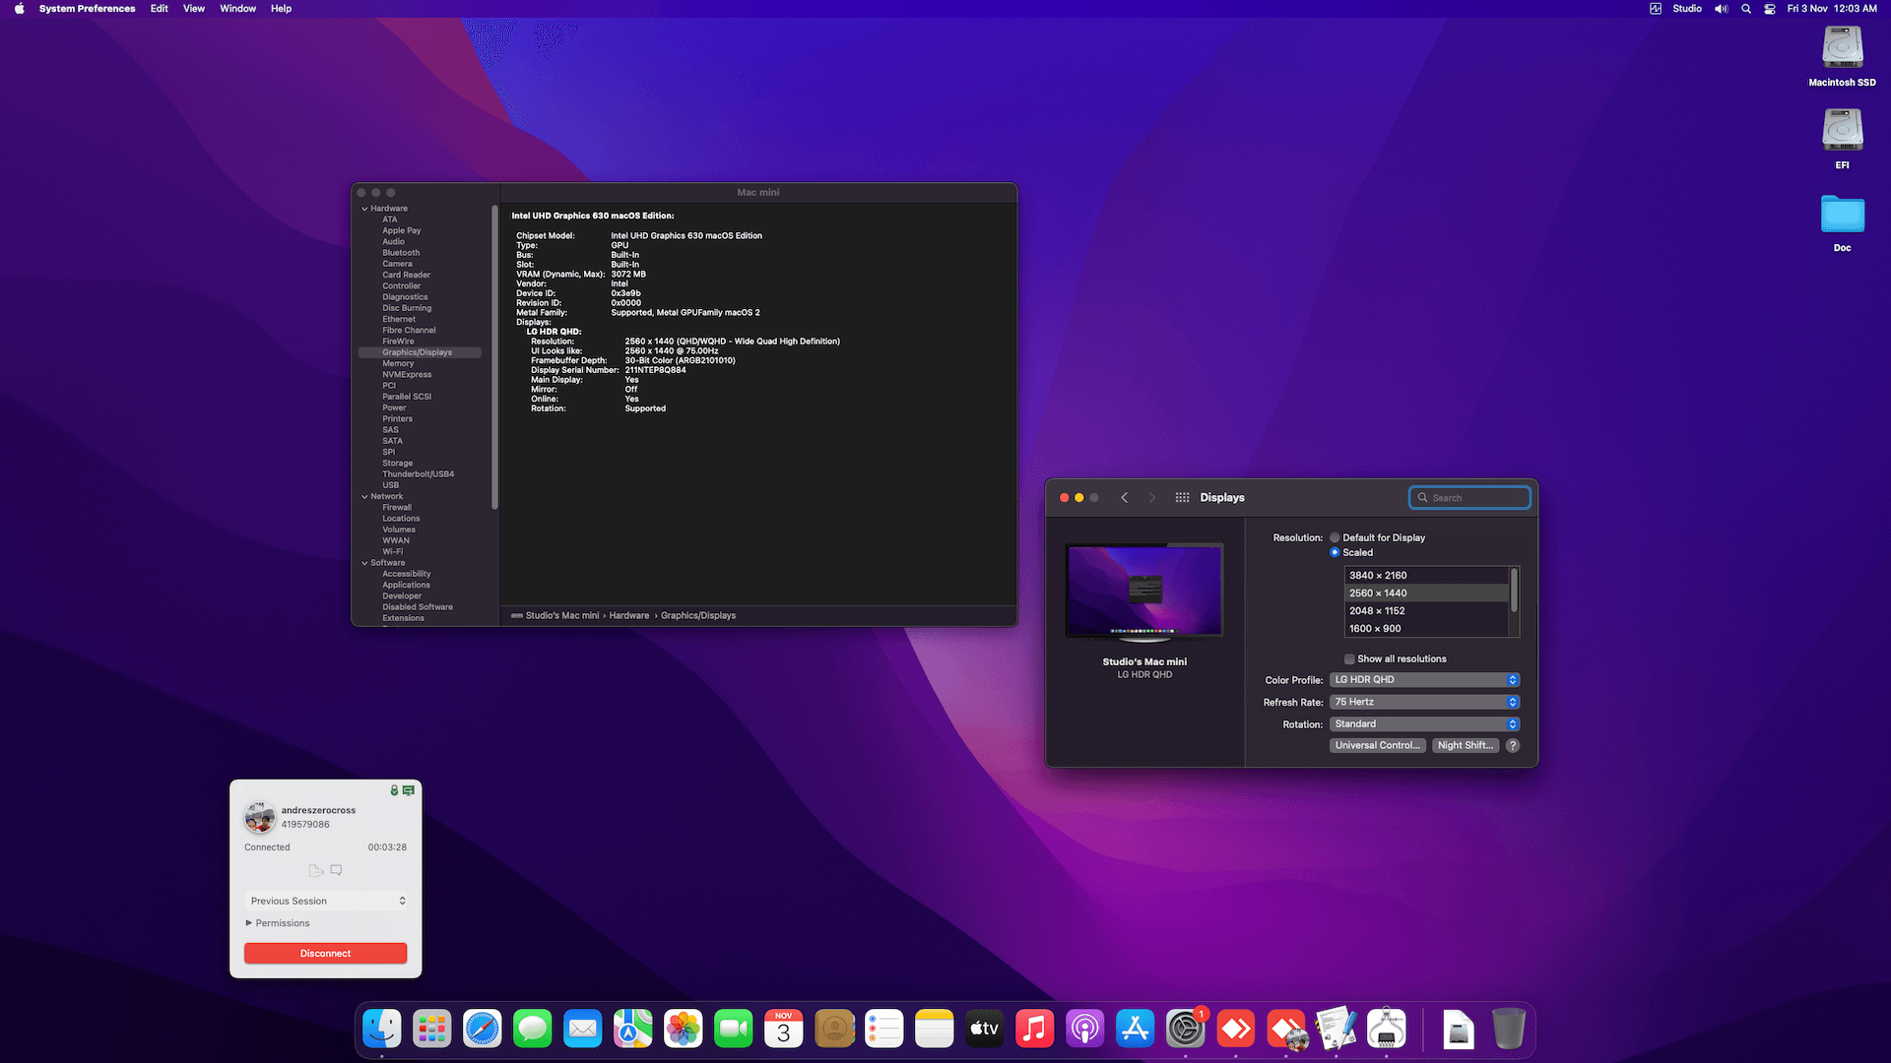Open the Edit menu
This screenshot has width=1891, height=1063.
click(x=159, y=9)
